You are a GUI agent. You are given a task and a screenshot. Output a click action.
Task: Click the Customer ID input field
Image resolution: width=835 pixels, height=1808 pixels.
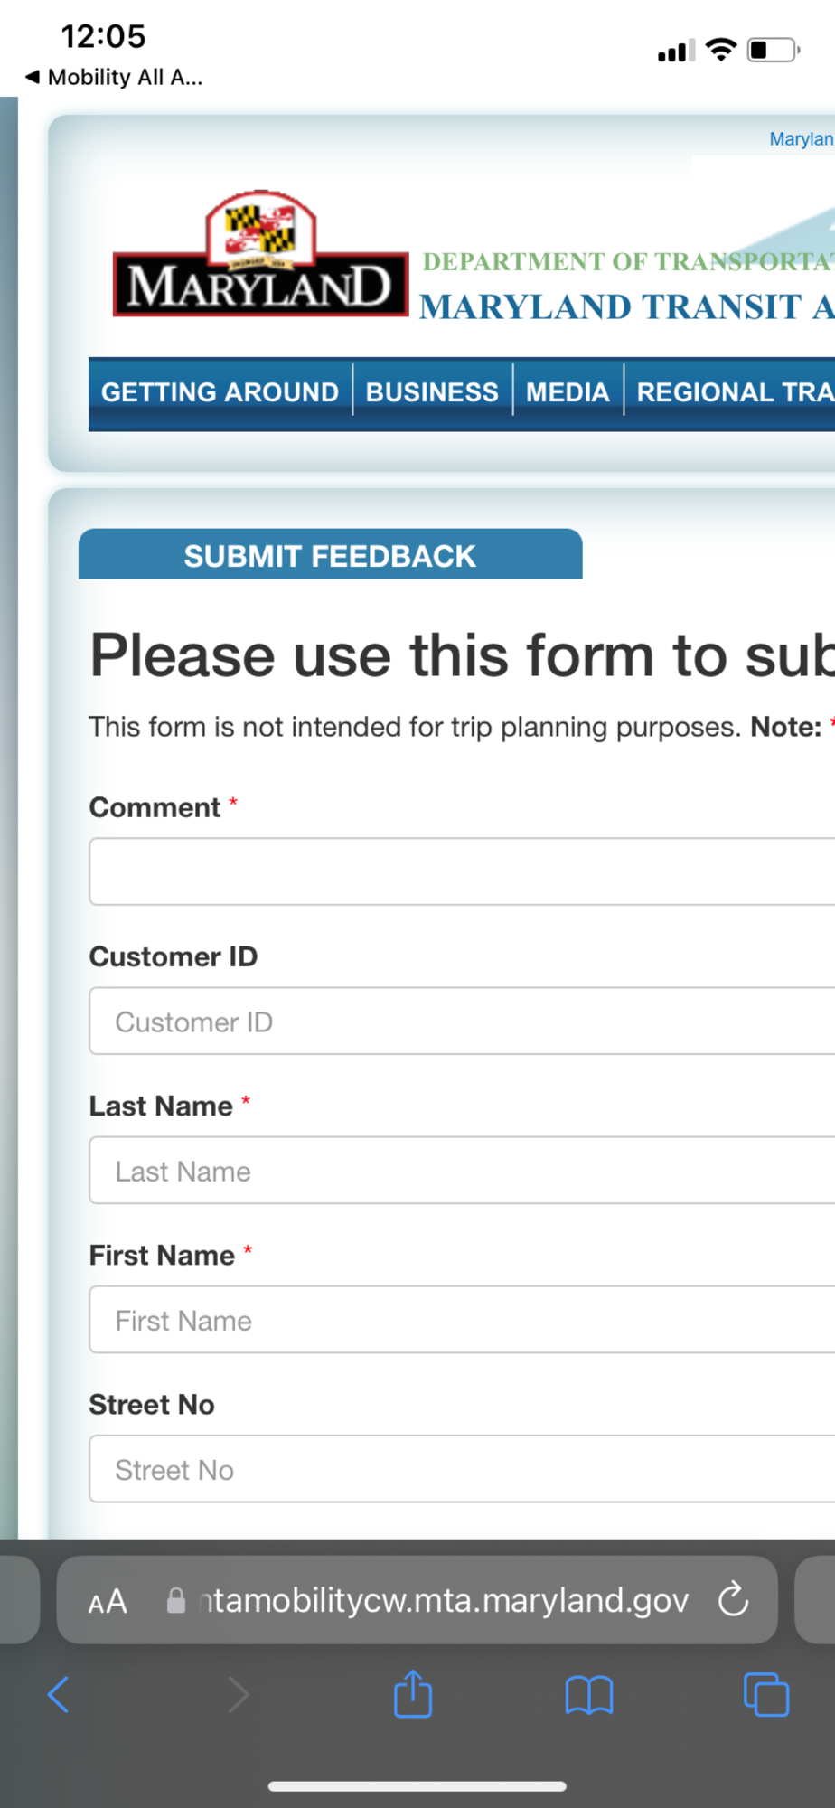(x=461, y=1022)
